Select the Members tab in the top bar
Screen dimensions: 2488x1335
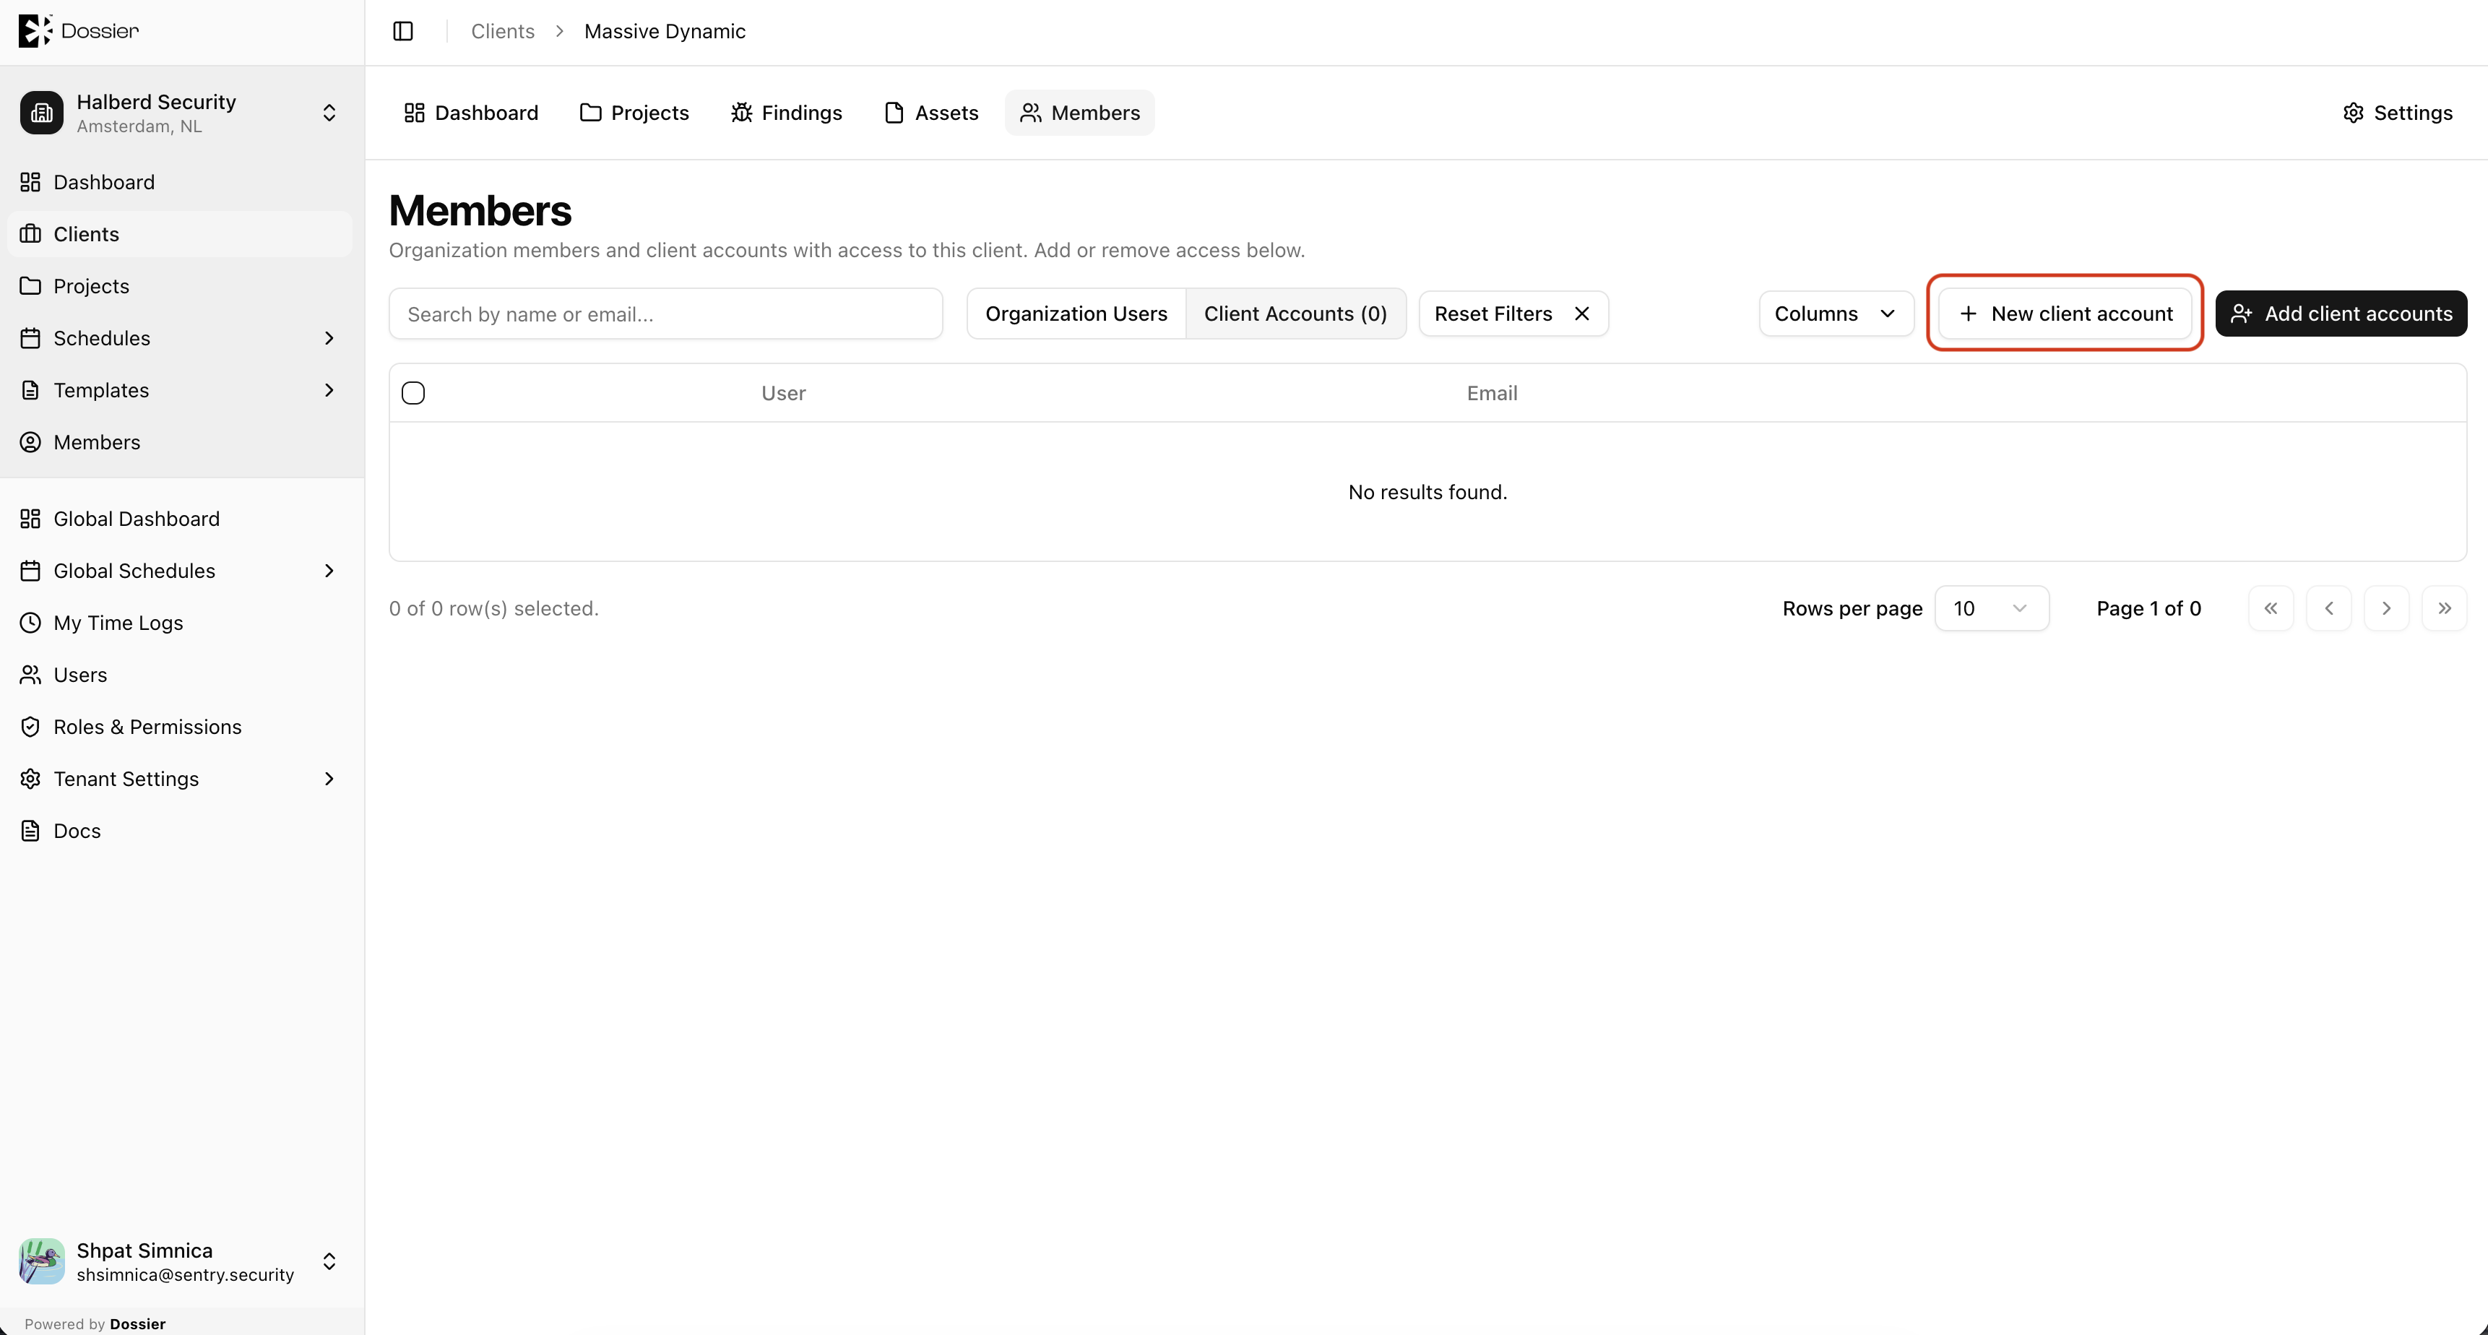tap(1080, 113)
